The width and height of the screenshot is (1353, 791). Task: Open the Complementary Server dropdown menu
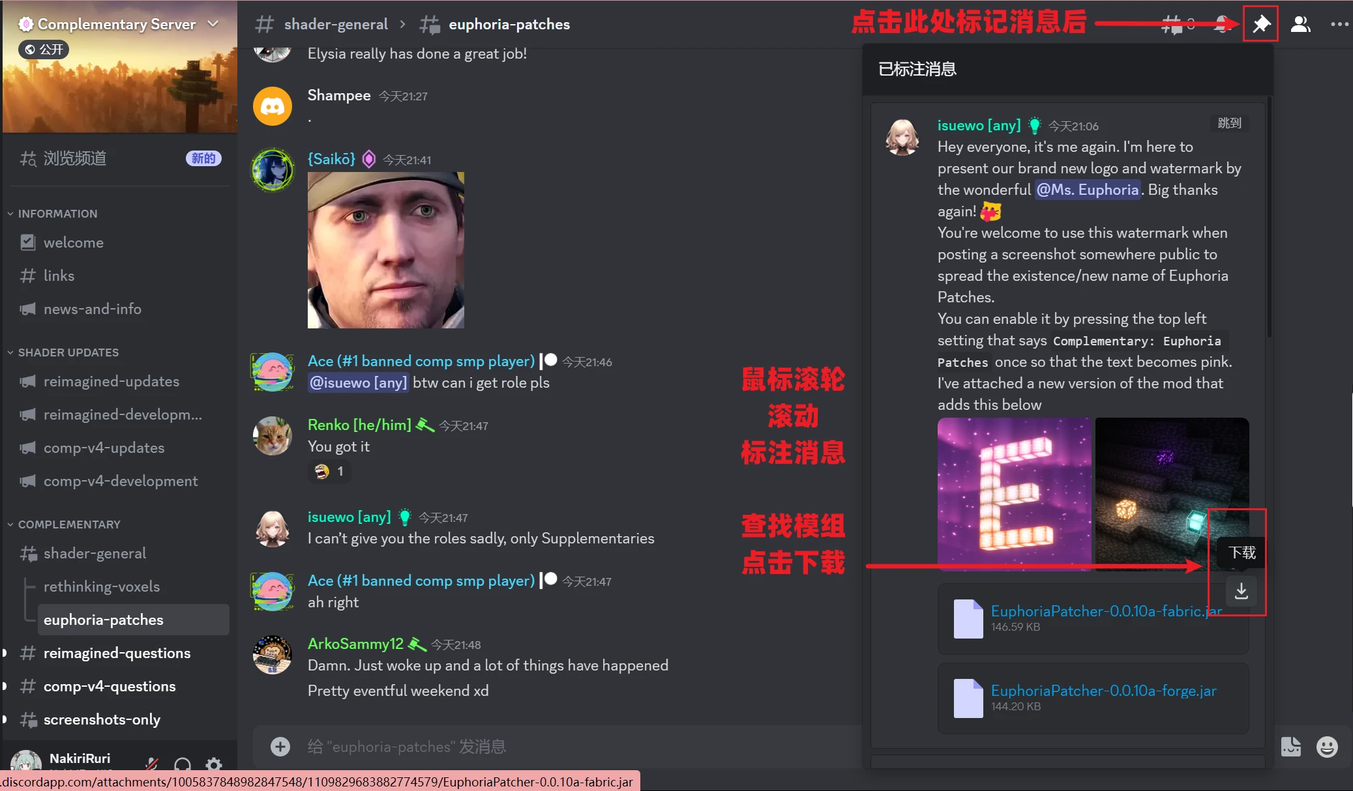pos(213,24)
